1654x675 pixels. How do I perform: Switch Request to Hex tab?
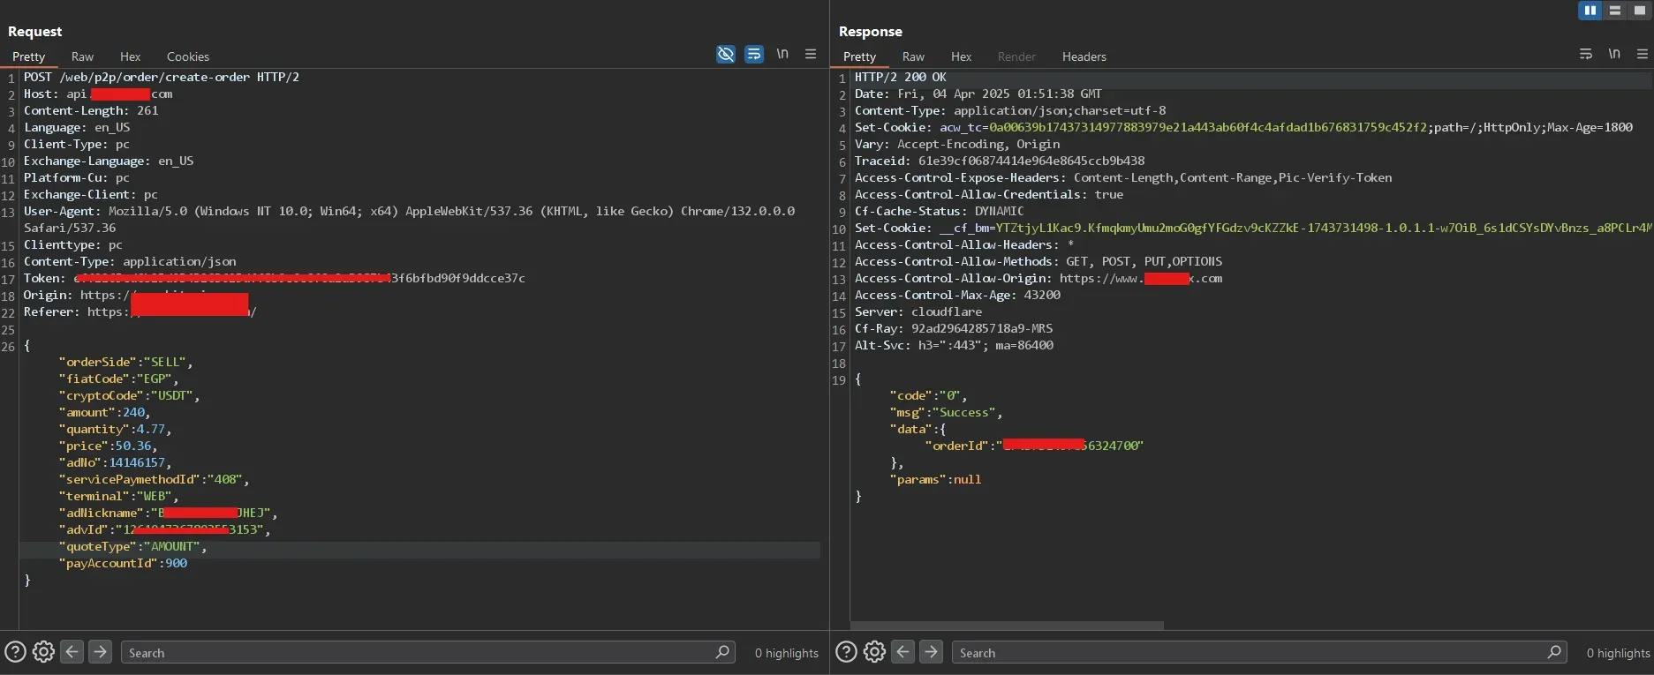(130, 56)
